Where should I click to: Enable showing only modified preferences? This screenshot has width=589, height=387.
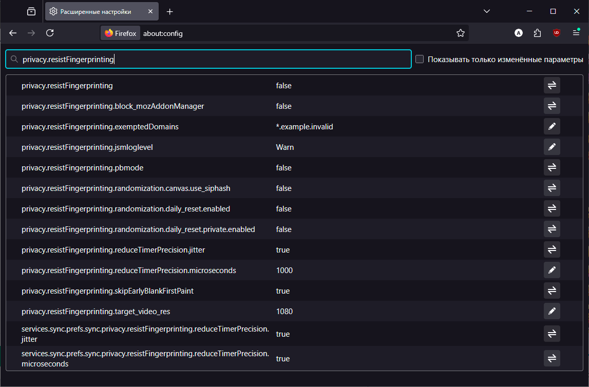(420, 59)
